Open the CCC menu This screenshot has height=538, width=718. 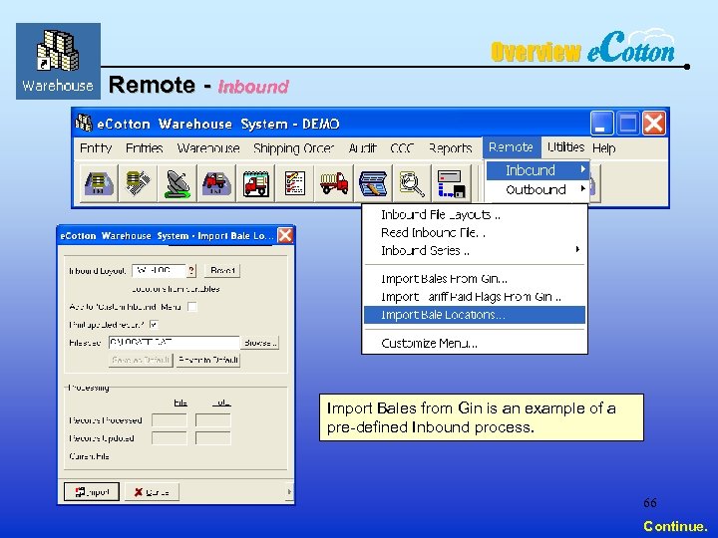pos(402,147)
